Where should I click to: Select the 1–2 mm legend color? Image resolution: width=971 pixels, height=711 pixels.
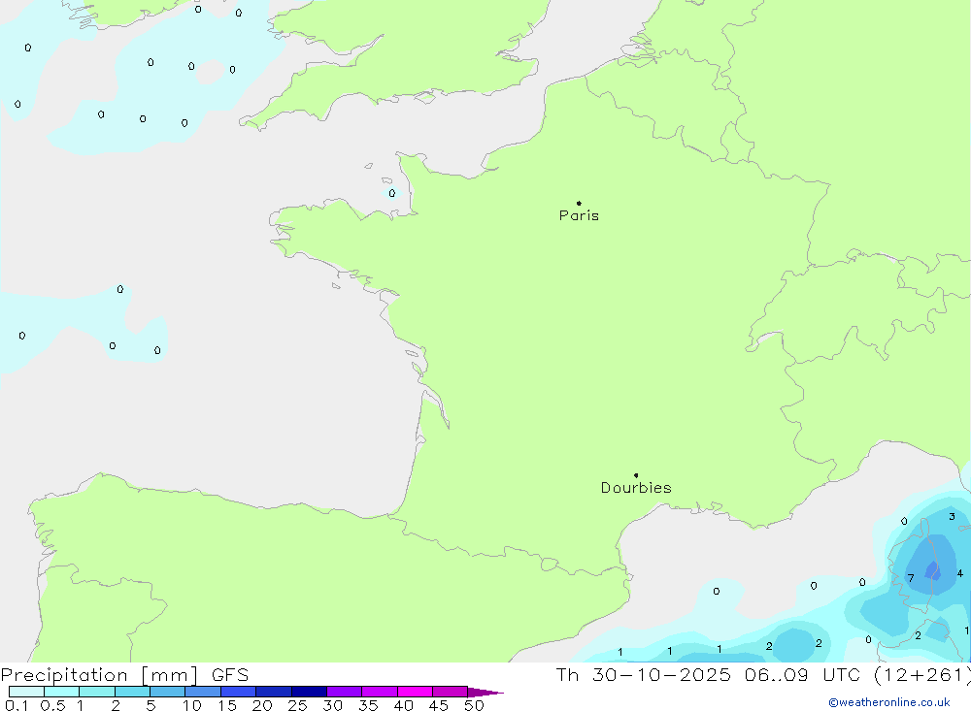coord(97,692)
